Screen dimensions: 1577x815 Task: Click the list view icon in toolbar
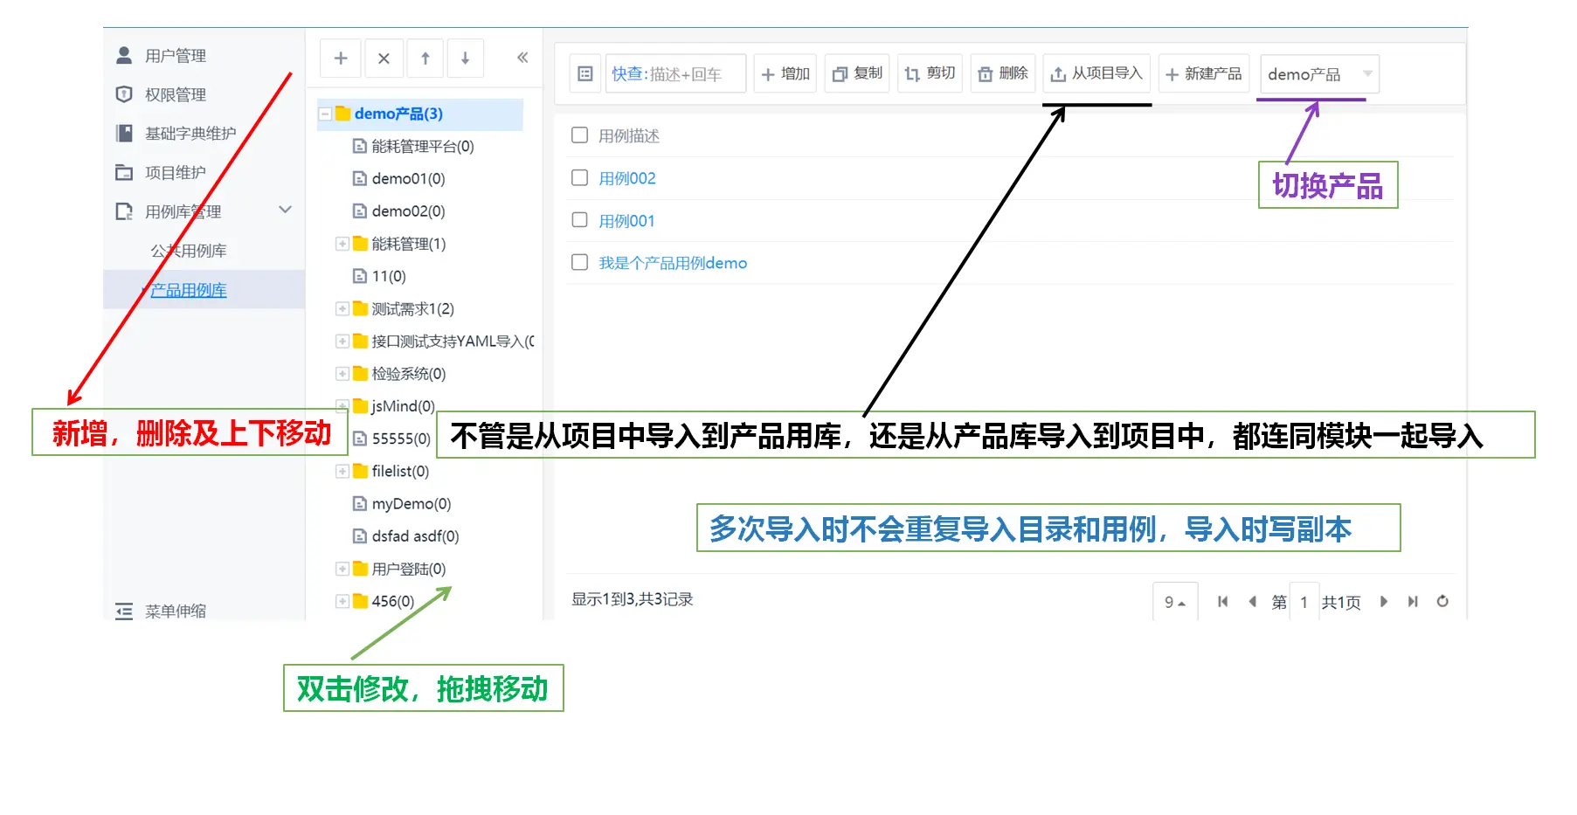[585, 74]
